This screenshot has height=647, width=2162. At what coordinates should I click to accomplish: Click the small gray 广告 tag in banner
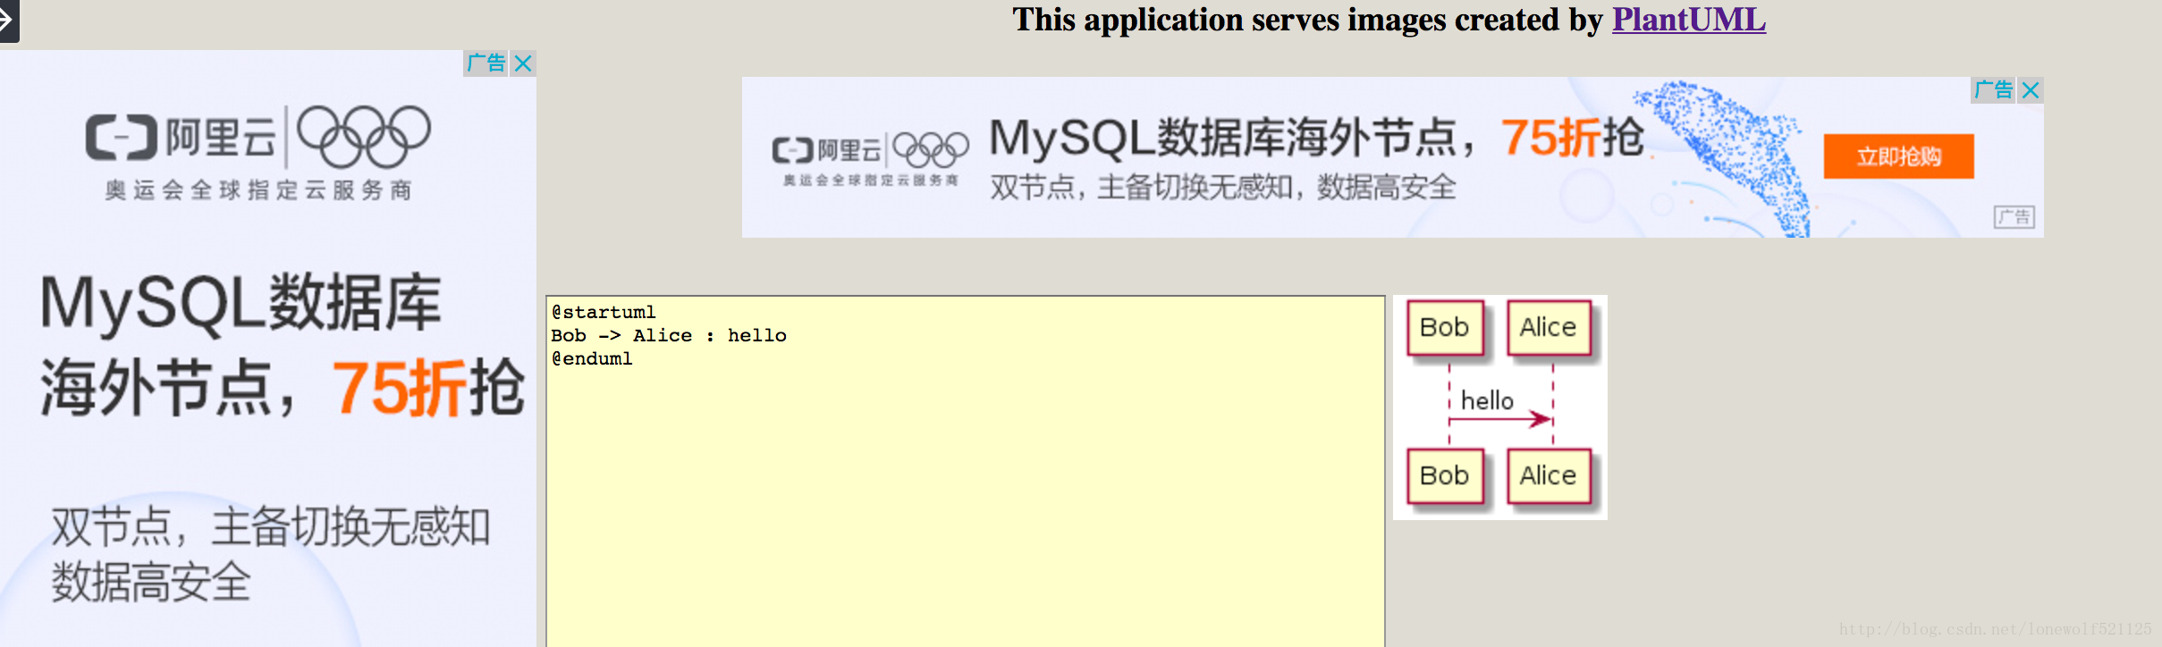pos(2014,217)
